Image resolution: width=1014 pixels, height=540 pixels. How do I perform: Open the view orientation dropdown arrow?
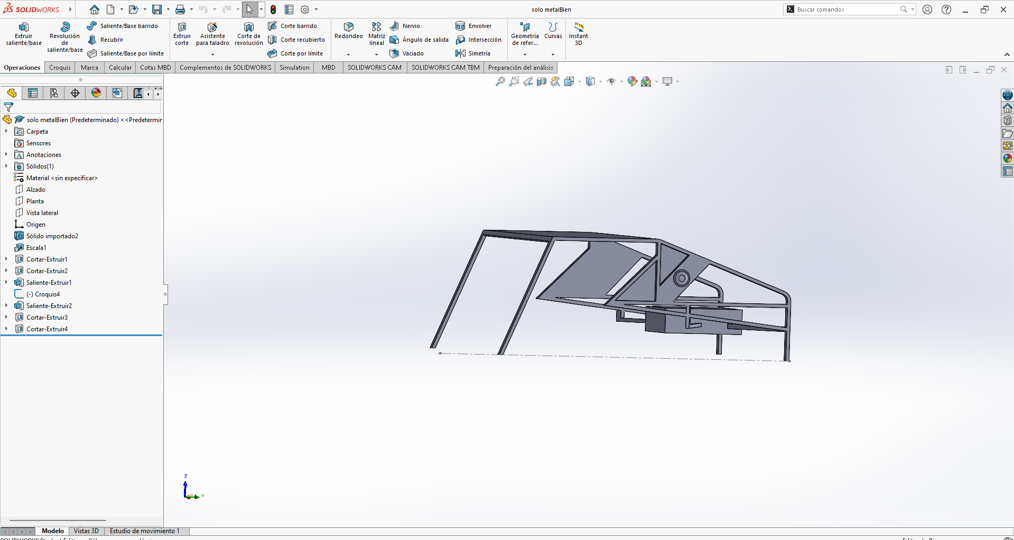click(x=580, y=81)
